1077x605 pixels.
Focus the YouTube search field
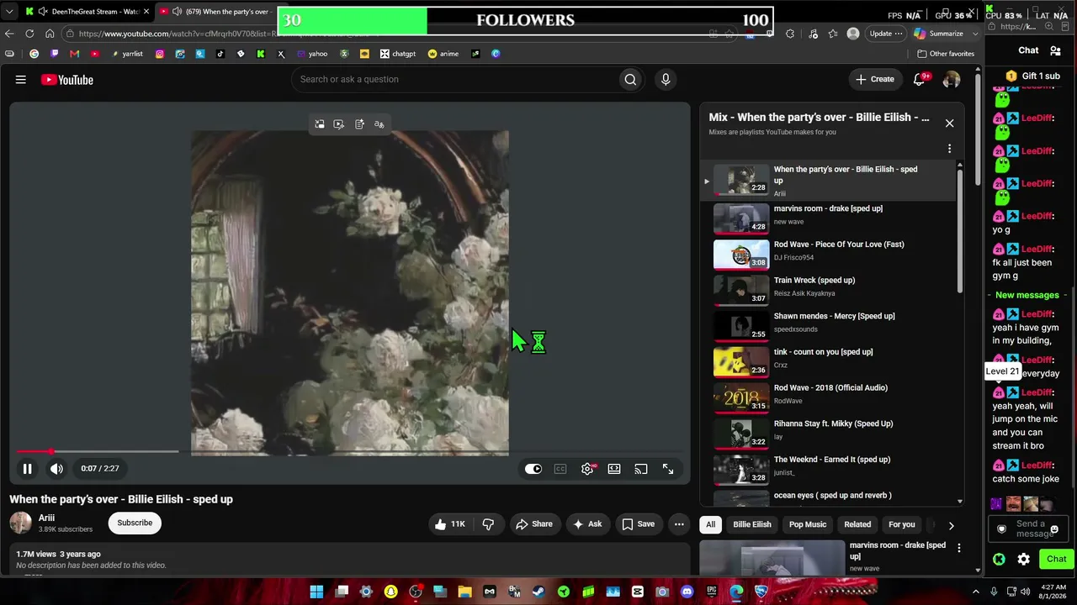(x=454, y=79)
